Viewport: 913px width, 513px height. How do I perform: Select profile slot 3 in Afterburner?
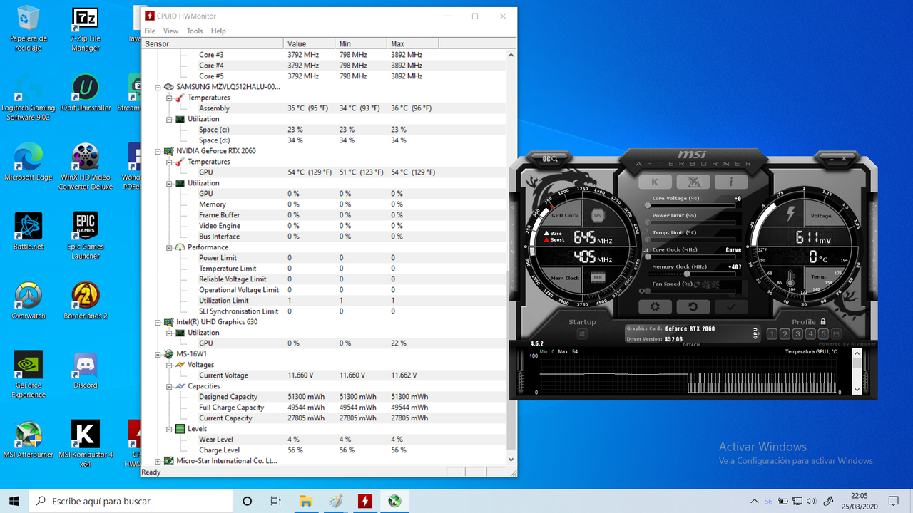(x=797, y=334)
